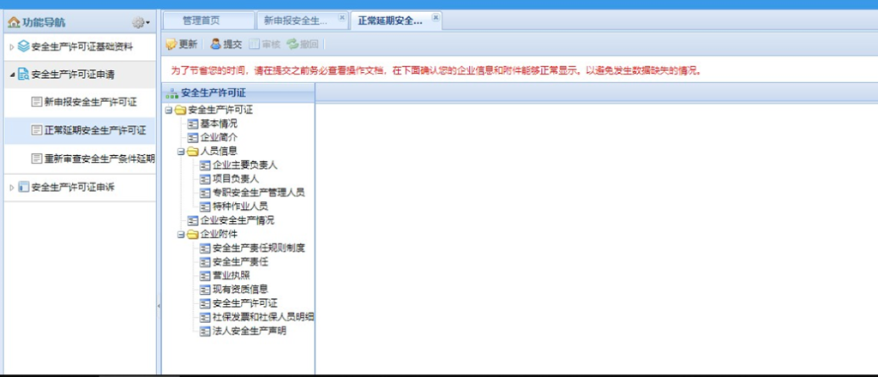Select 特种作业人员 in the tree

pyautogui.click(x=240, y=206)
